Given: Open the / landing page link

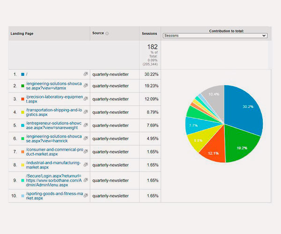Looking at the screenshot, I should [x=27, y=74].
